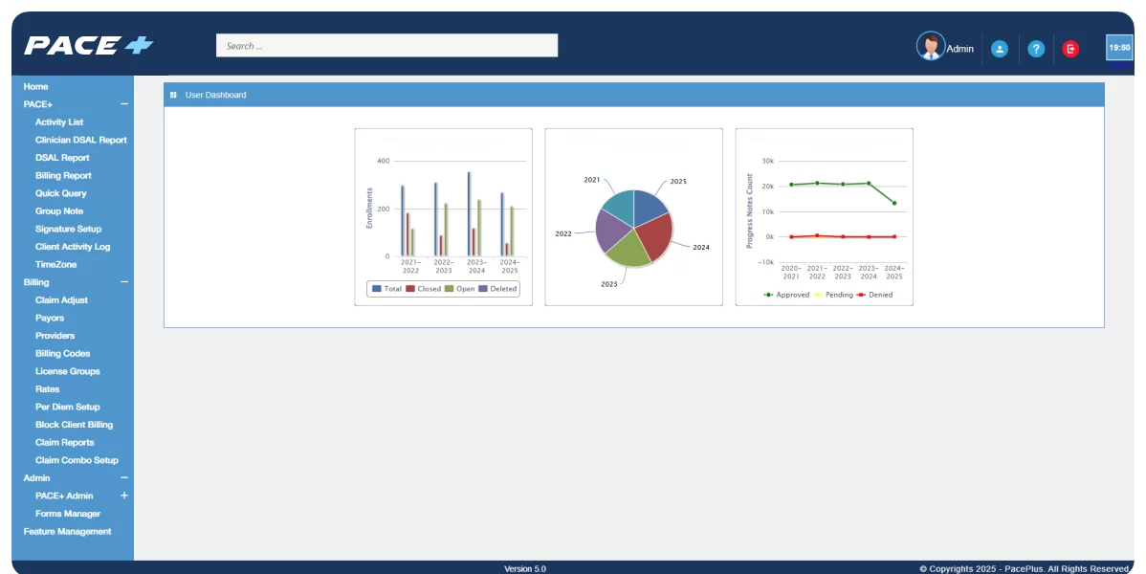Click the session timer showing 19:50

[x=1118, y=47]
